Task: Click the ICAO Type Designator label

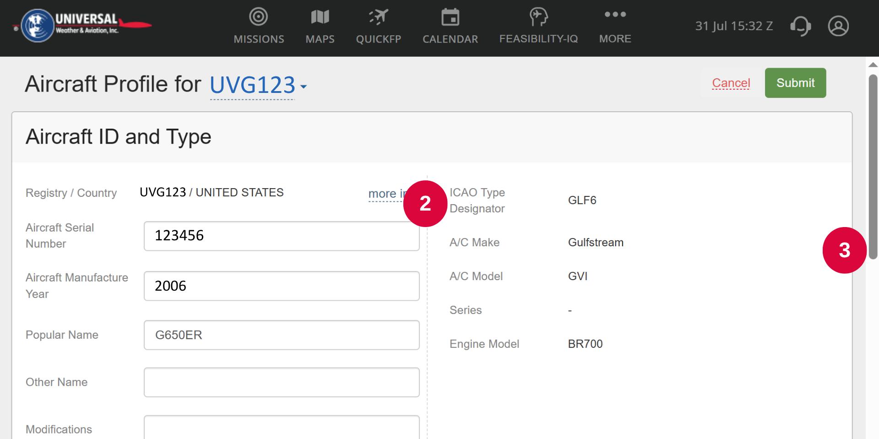Action: click(x=477, y=201)
